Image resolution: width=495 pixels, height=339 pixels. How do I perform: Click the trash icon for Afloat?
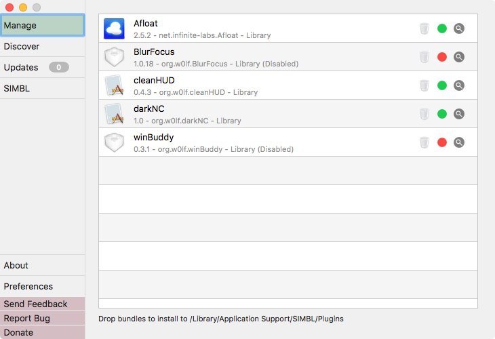click(424, 28)
